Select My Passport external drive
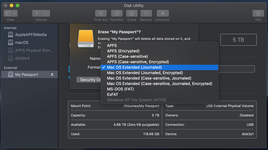268x150 pixels. pos(29,75)
